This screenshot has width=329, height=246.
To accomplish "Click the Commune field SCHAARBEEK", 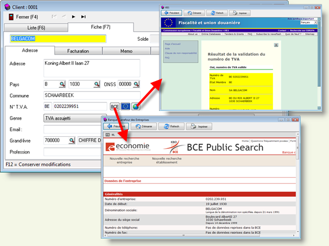I will (x=92, y=95).
